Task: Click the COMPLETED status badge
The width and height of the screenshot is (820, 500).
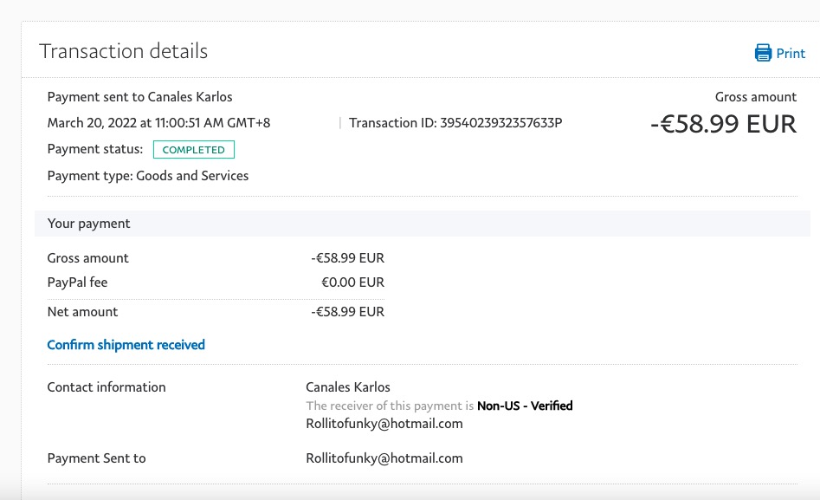Action: (193, 150)
